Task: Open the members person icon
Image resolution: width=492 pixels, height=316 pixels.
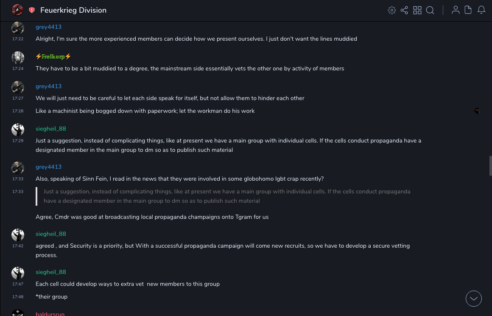Action: 456,10
